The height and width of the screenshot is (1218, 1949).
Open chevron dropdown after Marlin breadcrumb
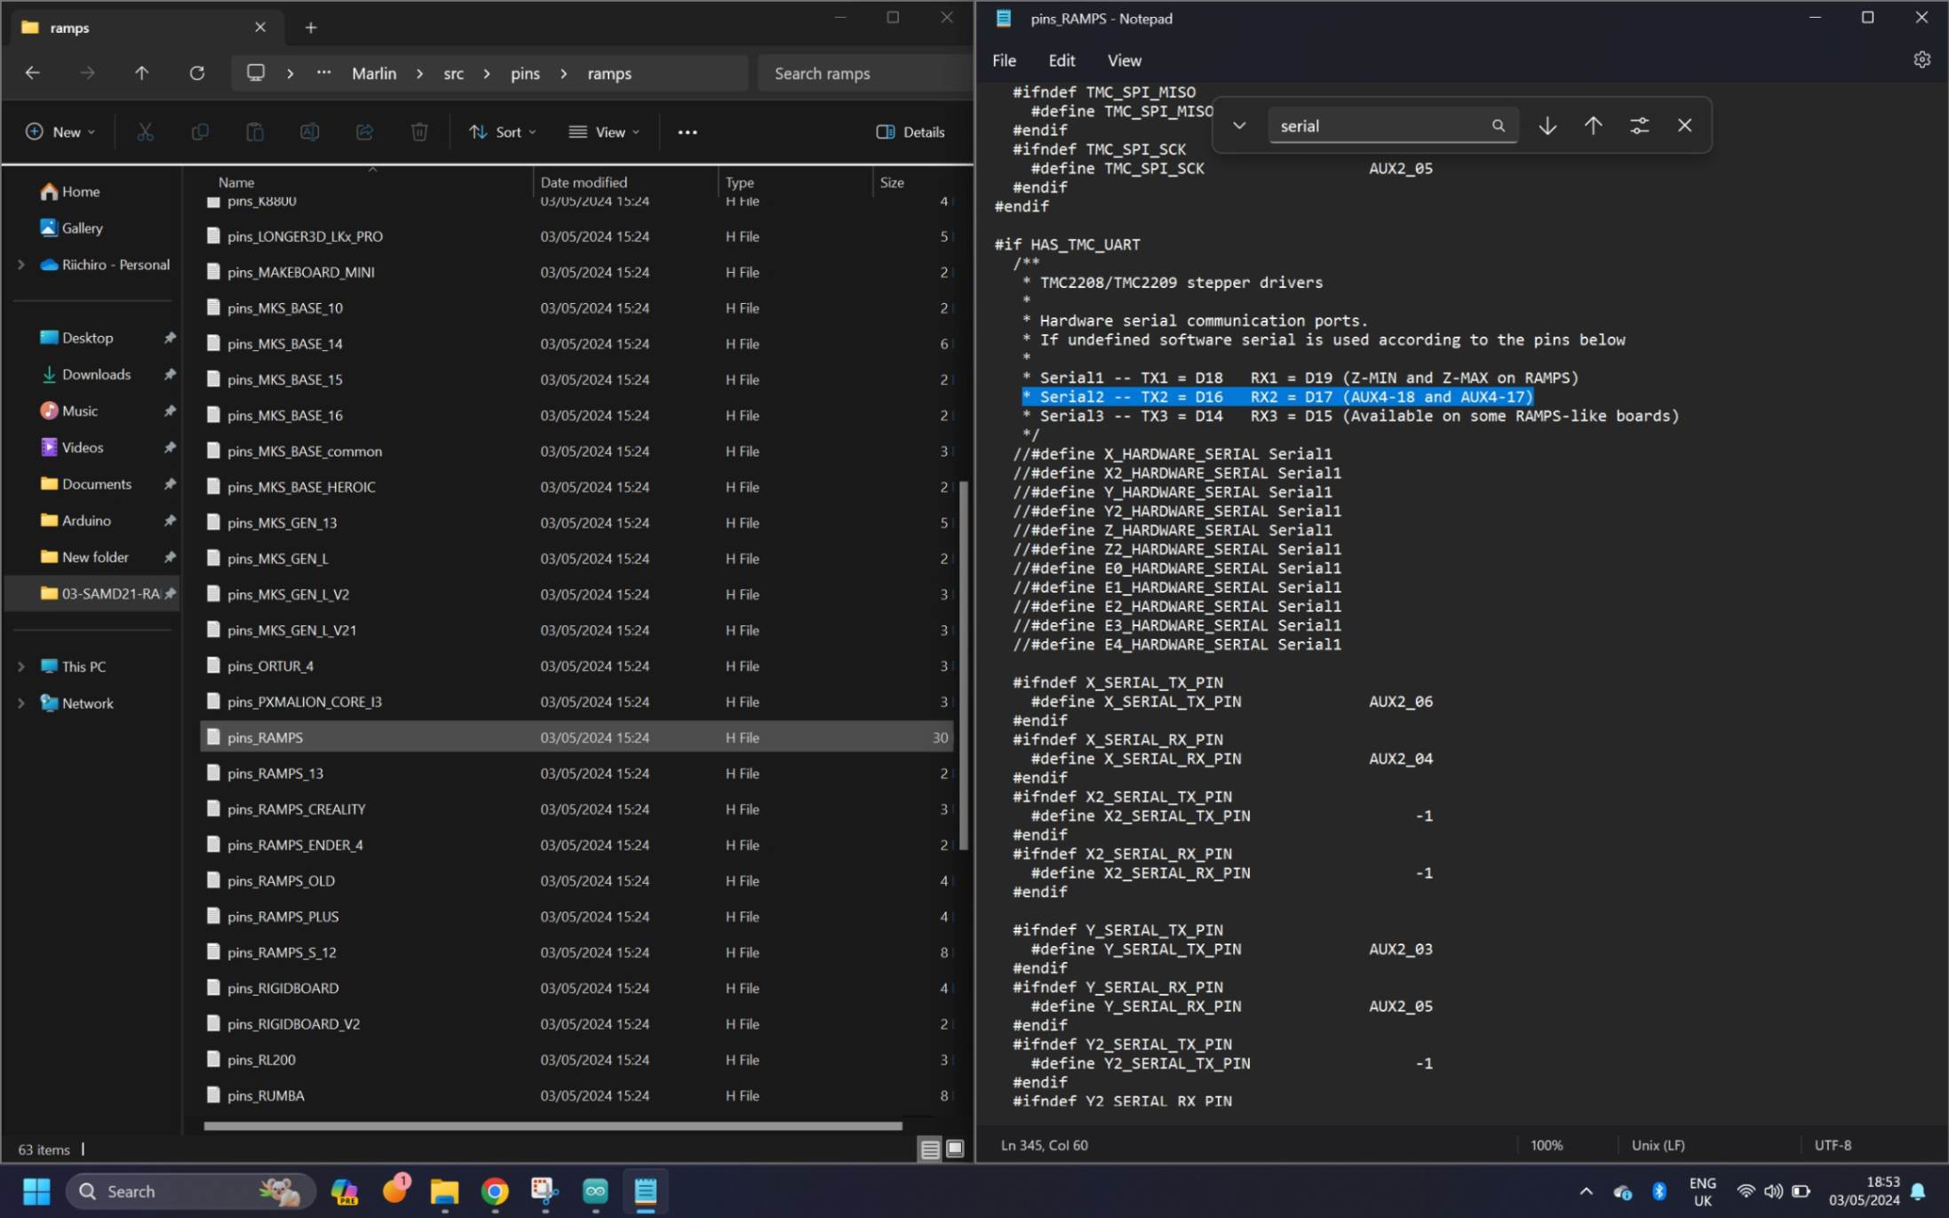tap(420, 73)
